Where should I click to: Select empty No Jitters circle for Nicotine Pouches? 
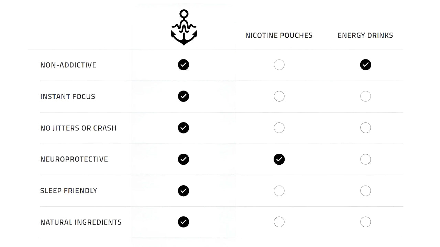pyautogui.click(x=279, y=128)
